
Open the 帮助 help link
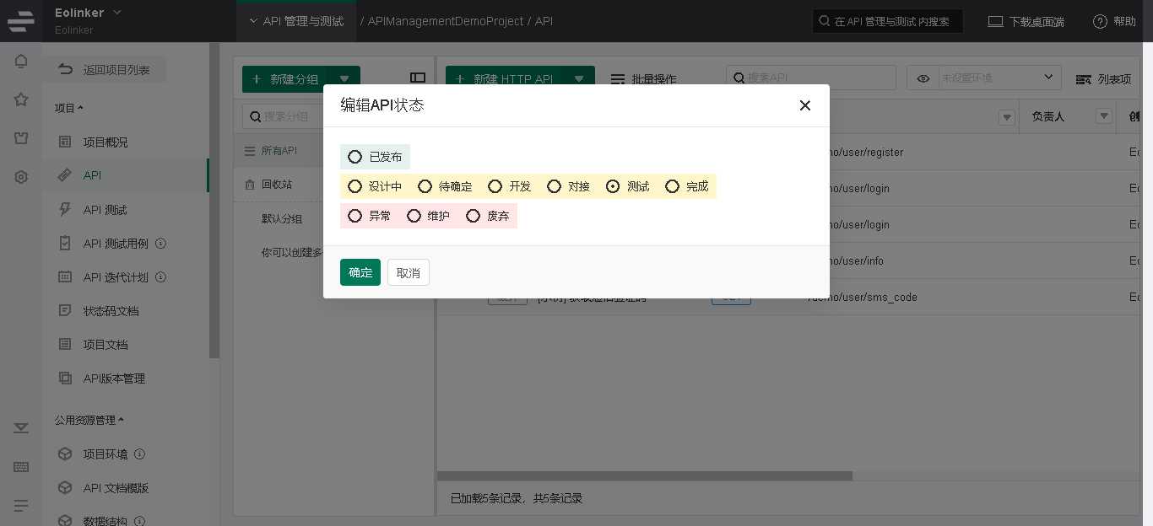tap(1114, 21)
